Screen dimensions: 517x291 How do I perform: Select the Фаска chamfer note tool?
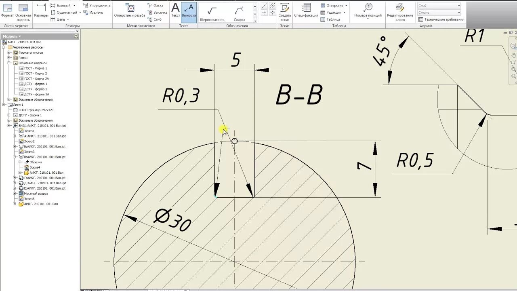155,6
